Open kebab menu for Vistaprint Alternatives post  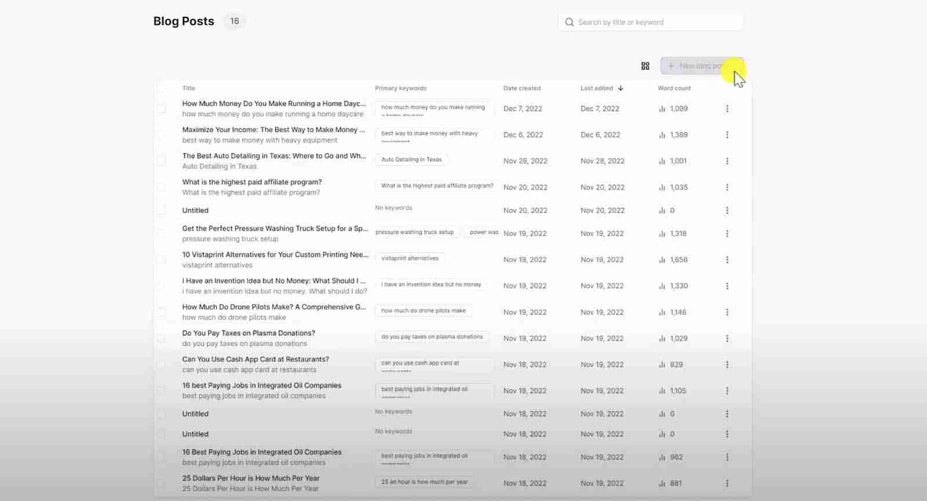(x=727, y=260)
